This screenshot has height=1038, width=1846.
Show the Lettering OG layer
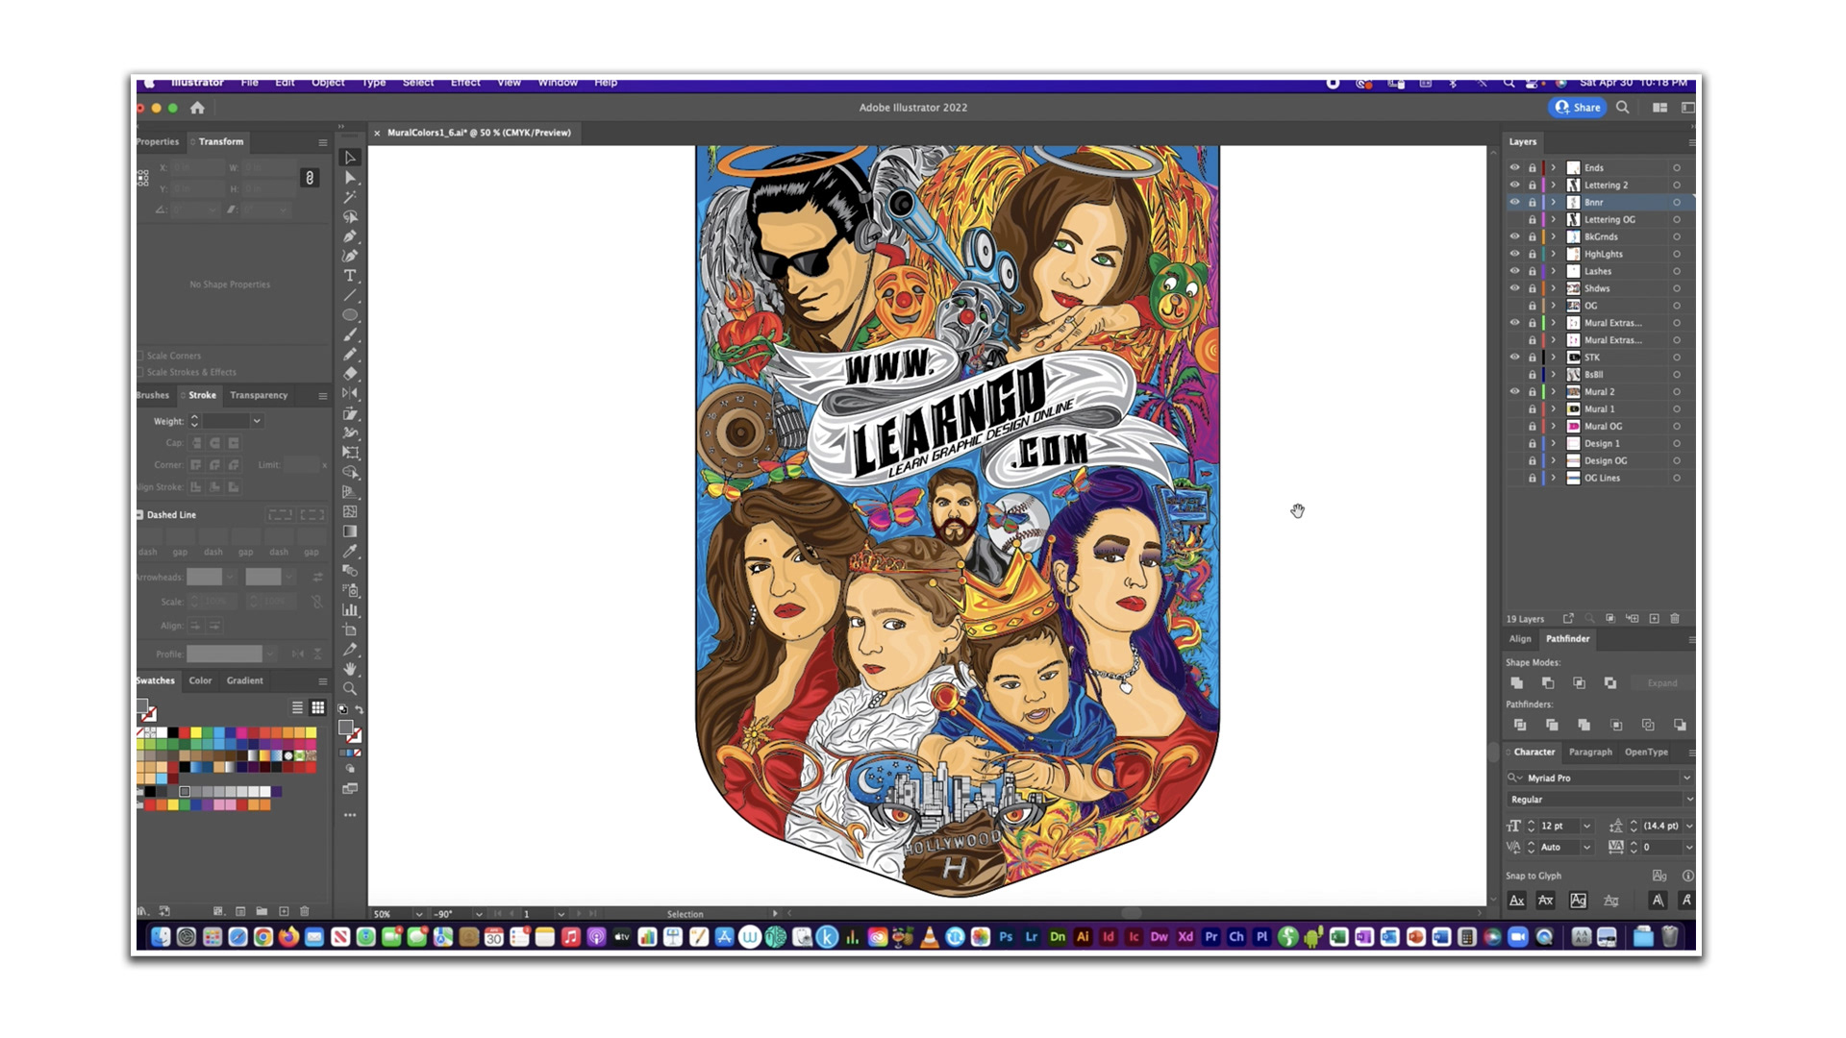click(1514, 220)
